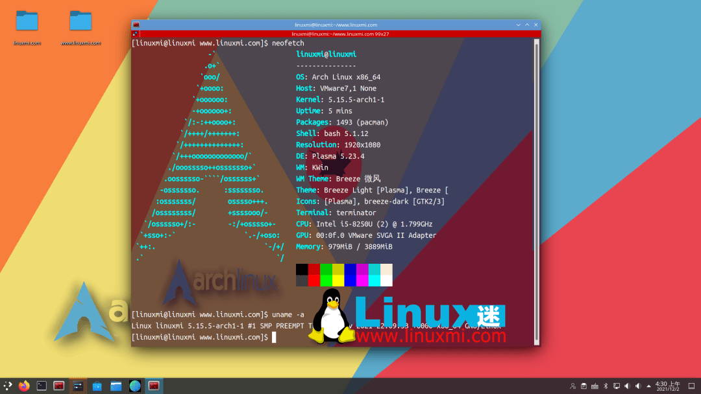Minimize the Terminator window
The height and width of the screenshot is (394, 701).
518,25
